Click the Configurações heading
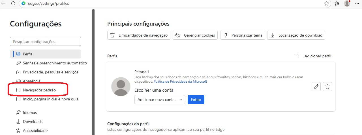The image size is (362, 135). point(36,24)
